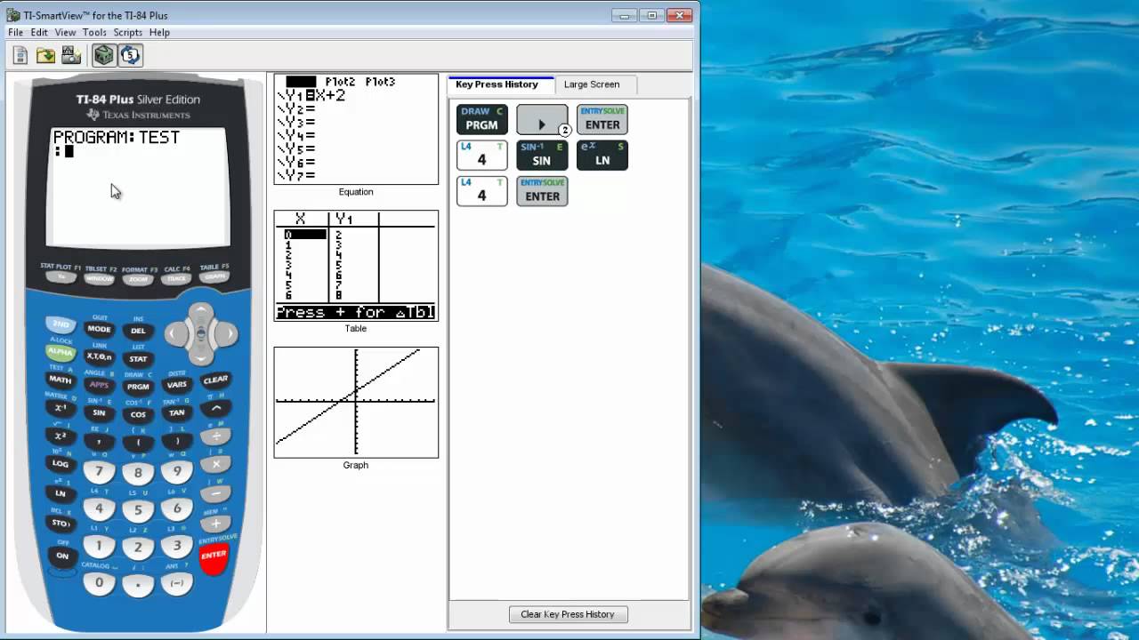
Task: Click the CLEAR key on the calculator
Action: [215, 380]
